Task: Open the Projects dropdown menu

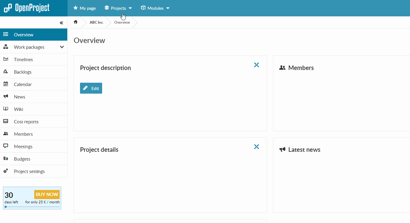Action: [118, 8]
